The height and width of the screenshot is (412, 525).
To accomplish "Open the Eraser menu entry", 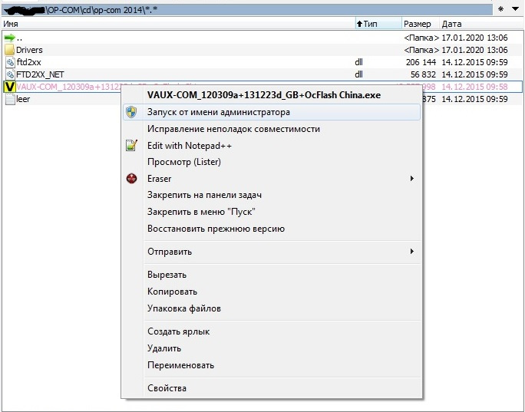I will (272, 179).
